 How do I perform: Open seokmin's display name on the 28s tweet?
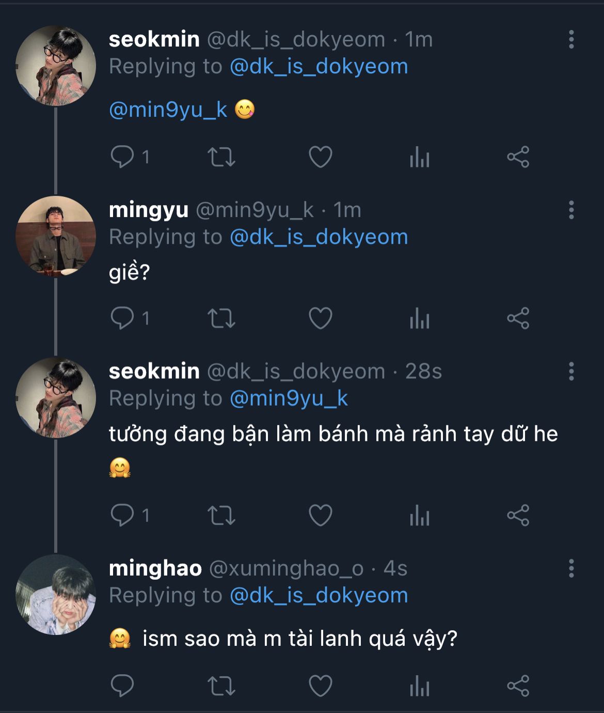tap(154, 371)
